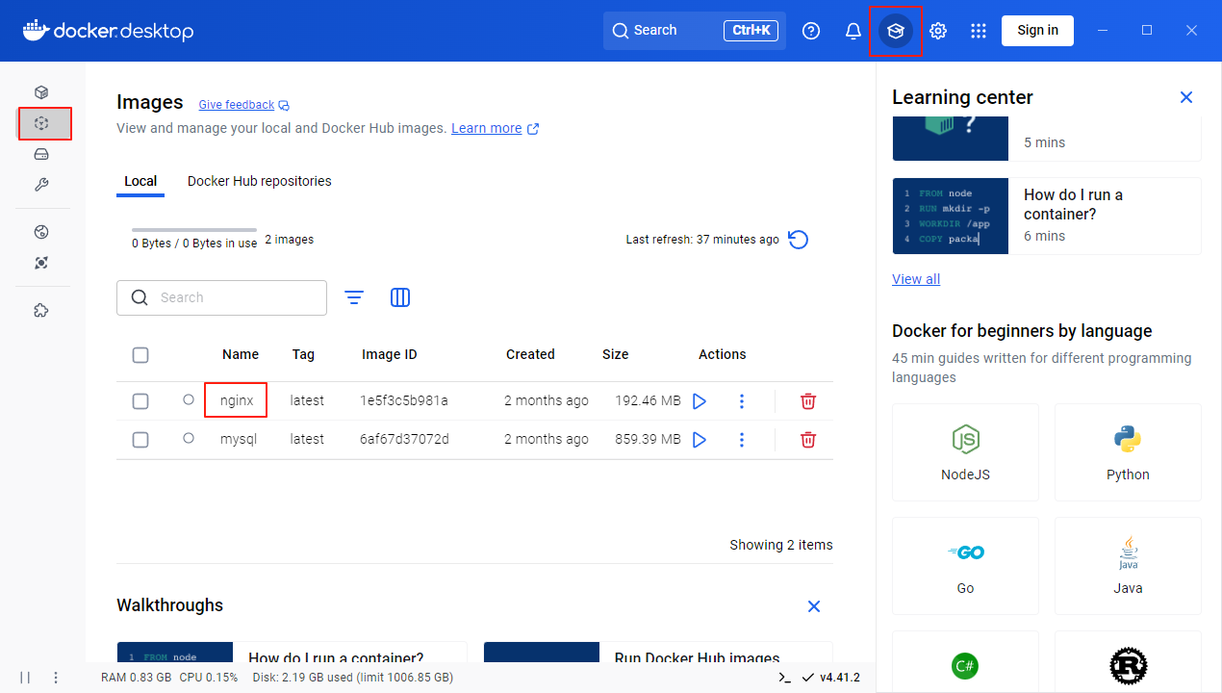The image size is (1222, 693).
Task: Close the Learning center panel
Action: point(1186,97)
